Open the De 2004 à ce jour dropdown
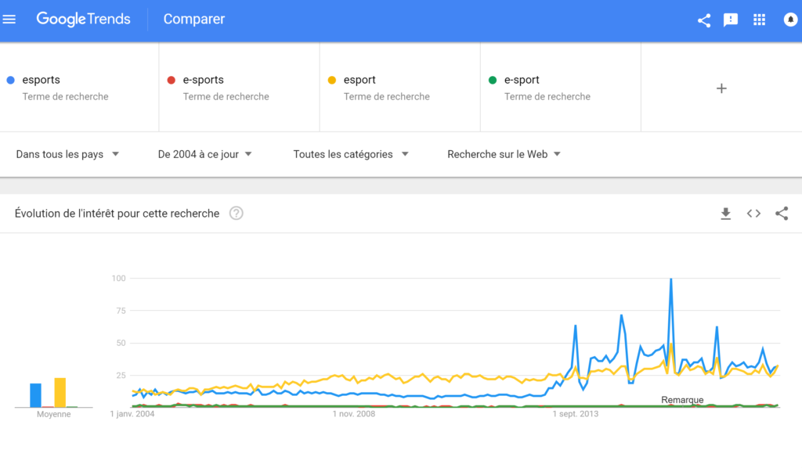Screen dimensions: 802x468 [204, 154]
